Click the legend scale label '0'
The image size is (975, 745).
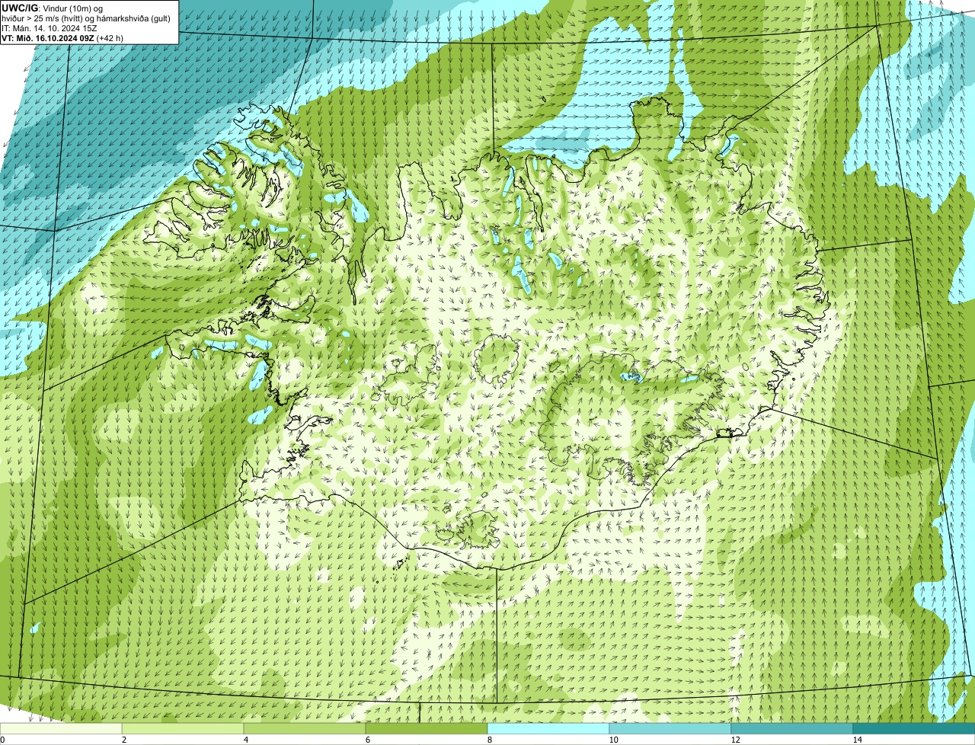(x=2, y=740)
